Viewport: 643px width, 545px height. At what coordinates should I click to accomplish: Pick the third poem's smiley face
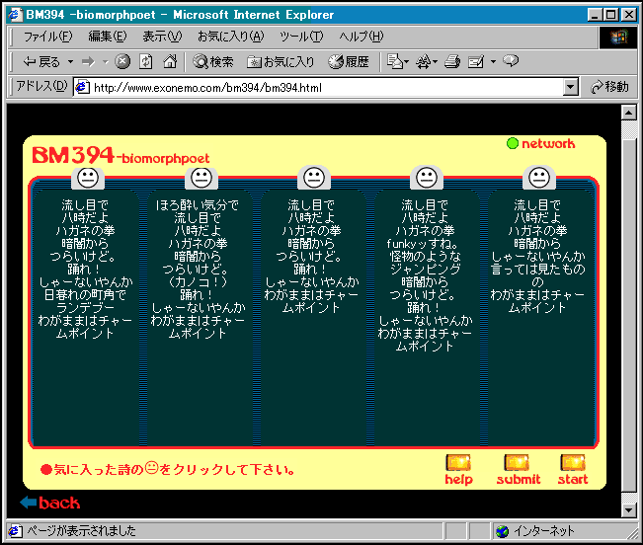(313, 178)
